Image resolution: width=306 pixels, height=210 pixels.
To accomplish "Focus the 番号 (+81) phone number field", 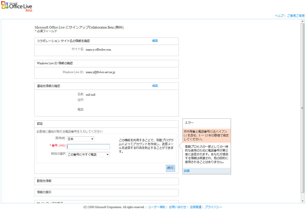I will coord(88,147).
